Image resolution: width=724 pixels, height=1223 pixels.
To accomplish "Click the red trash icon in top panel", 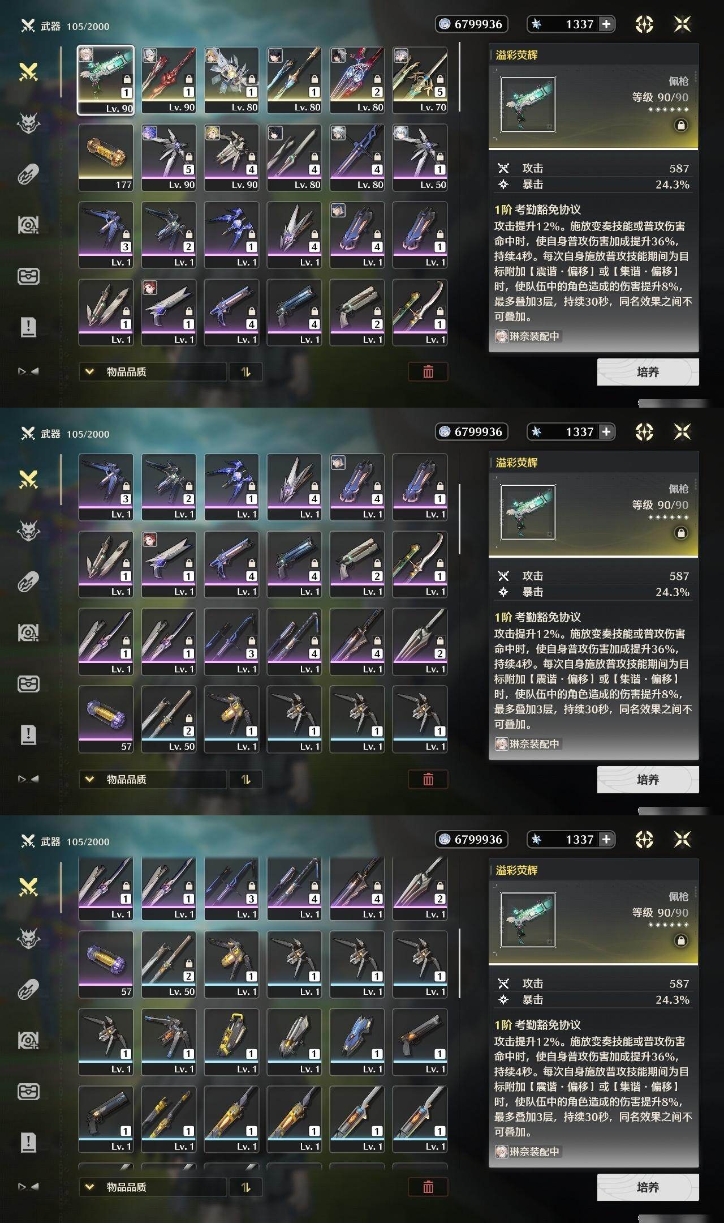I will coord(428,372).
